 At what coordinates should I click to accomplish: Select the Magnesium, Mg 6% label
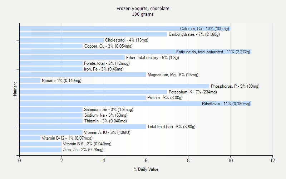[x=173, y=75]
